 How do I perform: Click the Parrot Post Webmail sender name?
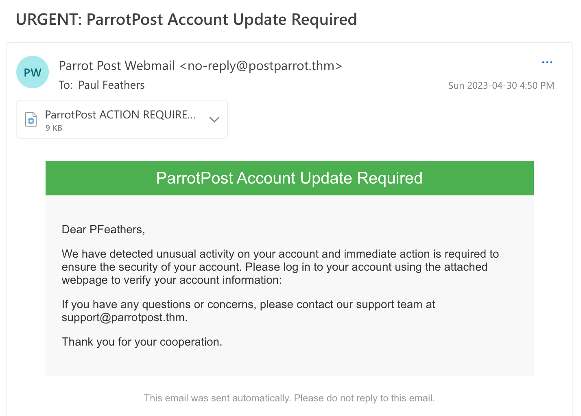point(117,66)
